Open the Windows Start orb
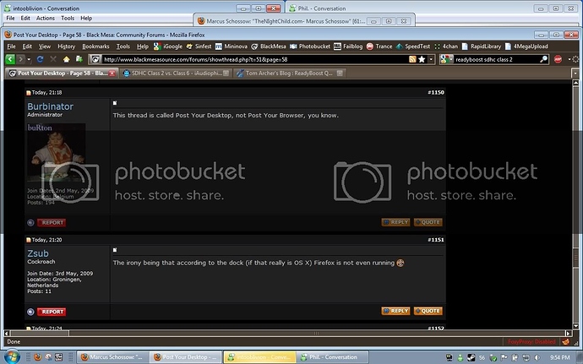The image size is (583, 364). pos(12,357)
